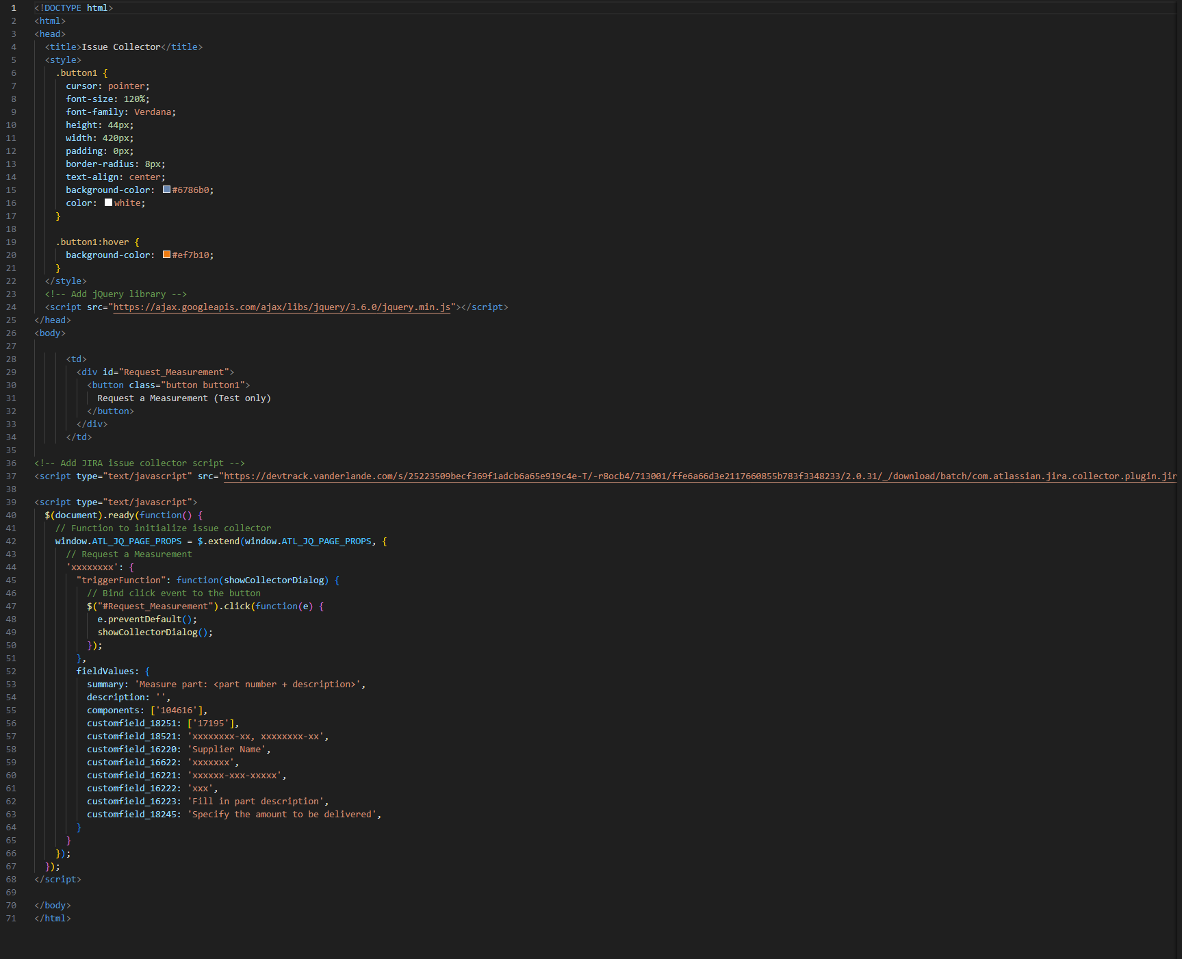Click the closing '</html>' tag
Screen dimensions: 1182x959
pos(53,919)
